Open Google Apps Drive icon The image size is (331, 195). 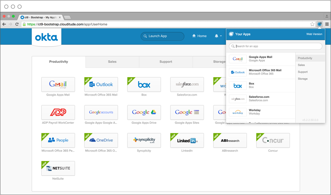(x=144, y=113)
